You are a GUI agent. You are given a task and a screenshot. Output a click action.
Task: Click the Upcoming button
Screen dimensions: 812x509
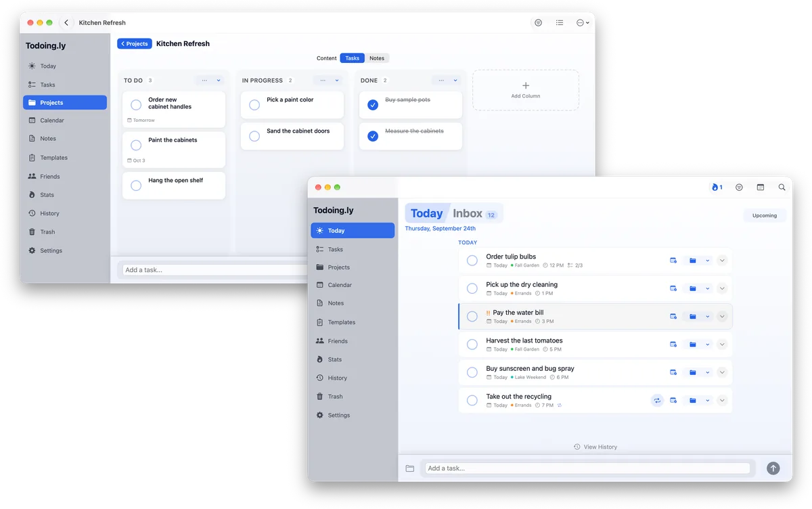pyautogui.click(x=765, y=215)
